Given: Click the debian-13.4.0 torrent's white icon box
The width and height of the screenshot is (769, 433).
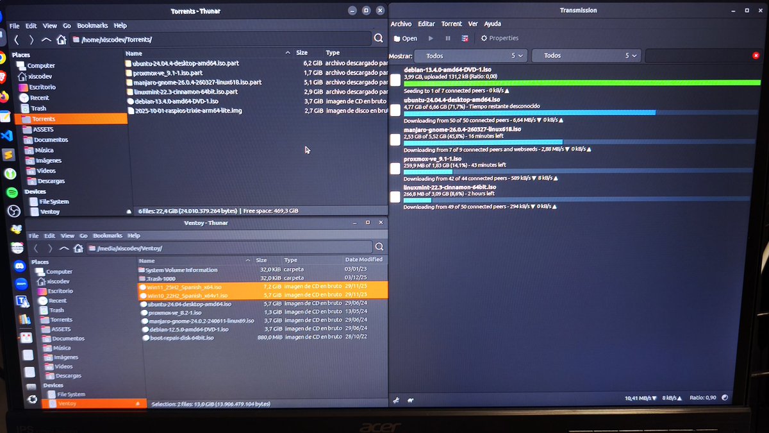Looking at the screenshot, I should (395, 80).
